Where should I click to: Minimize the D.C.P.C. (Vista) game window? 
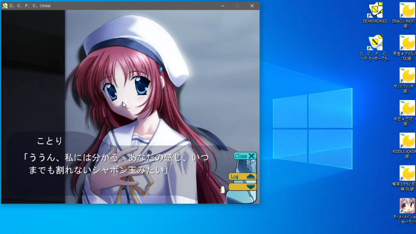click(223, 6)
